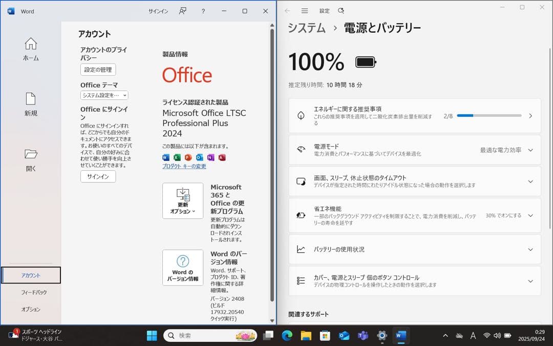553x346 pixels.
Task: Click the volume speaker icon in system tray
Action: pyautogui.click(x=497, y=335)
